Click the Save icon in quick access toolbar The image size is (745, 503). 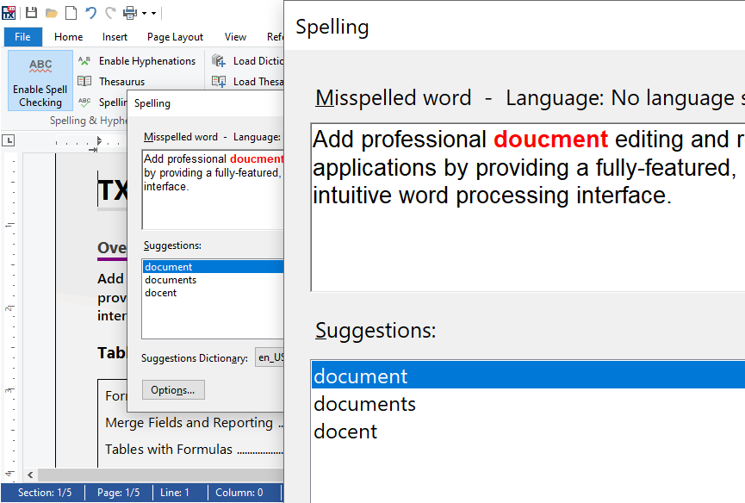coord(32,13)
